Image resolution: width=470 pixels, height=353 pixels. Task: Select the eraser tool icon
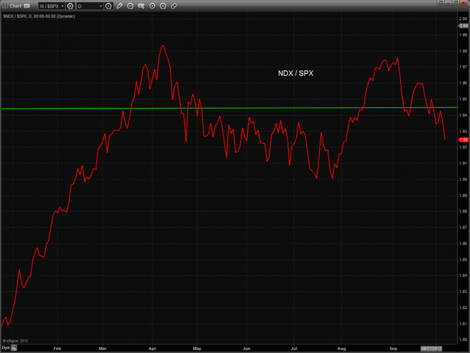(x=174, y=6)
